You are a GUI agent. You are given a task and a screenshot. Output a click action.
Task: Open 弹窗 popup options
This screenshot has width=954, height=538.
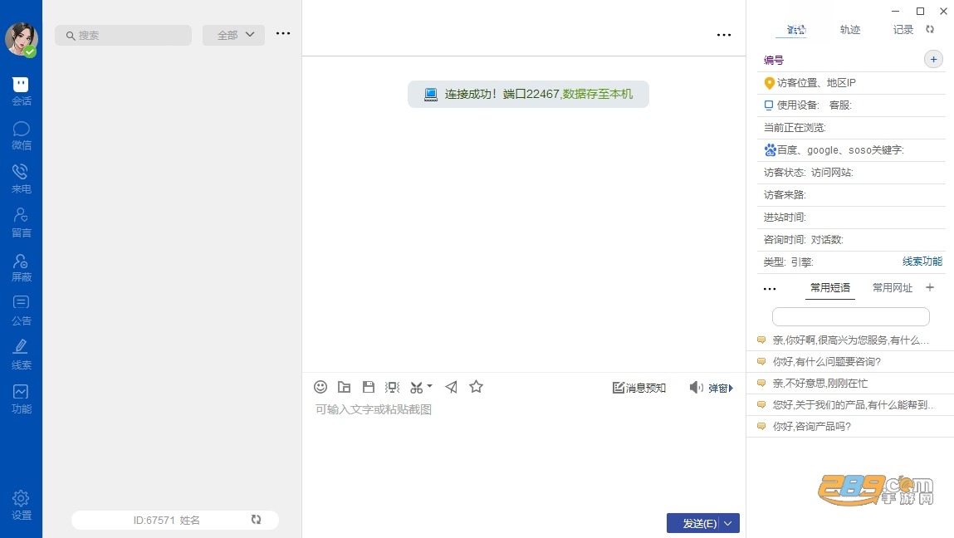pyautogui.click(x=721, y=389)
